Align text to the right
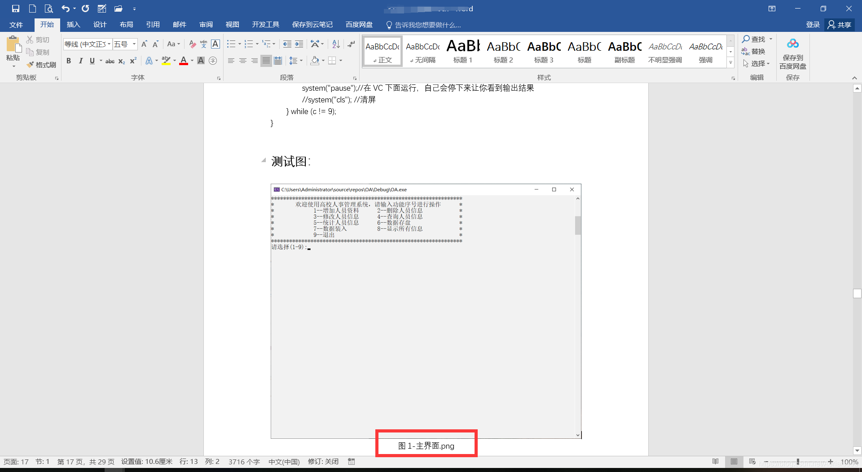Image resolution: width=862 pixels, height=472 pixels. tap(255, 61)
